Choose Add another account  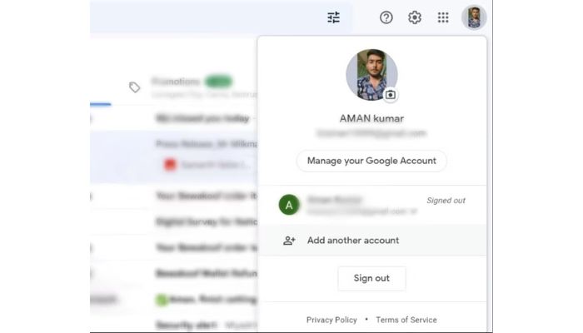(371, 241)
